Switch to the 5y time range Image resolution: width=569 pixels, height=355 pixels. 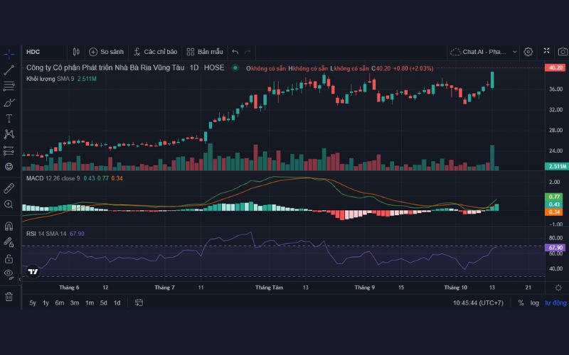pos(33,302)
